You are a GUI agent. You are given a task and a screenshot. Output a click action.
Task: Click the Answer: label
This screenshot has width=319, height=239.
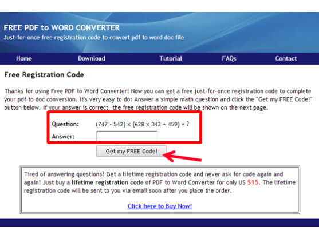63,137
